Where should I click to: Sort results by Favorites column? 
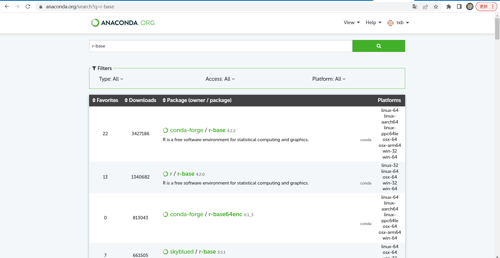pyautogui.click(x=105, y=100)
